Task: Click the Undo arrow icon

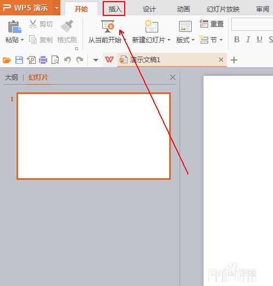Action: coord(68,60)
